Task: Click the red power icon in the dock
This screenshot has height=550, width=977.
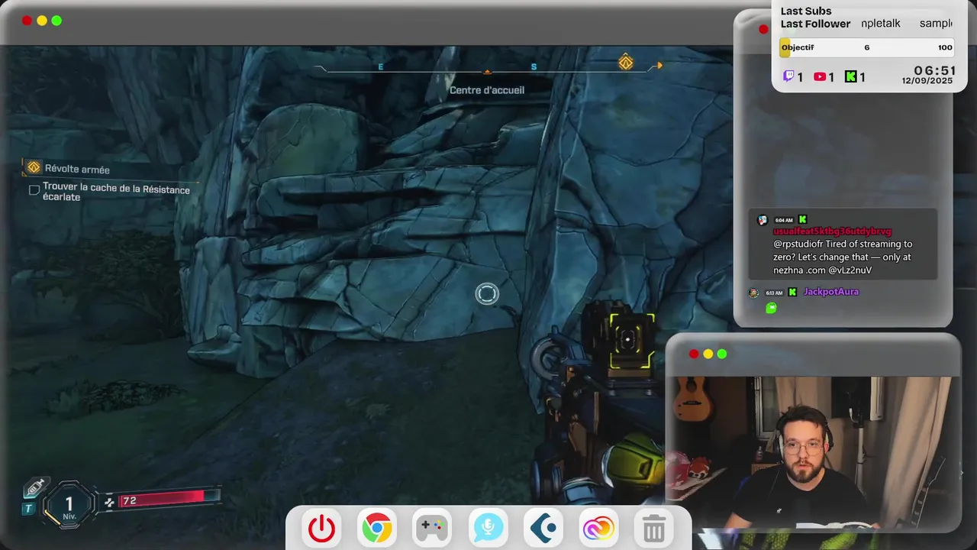Action: 321,529
